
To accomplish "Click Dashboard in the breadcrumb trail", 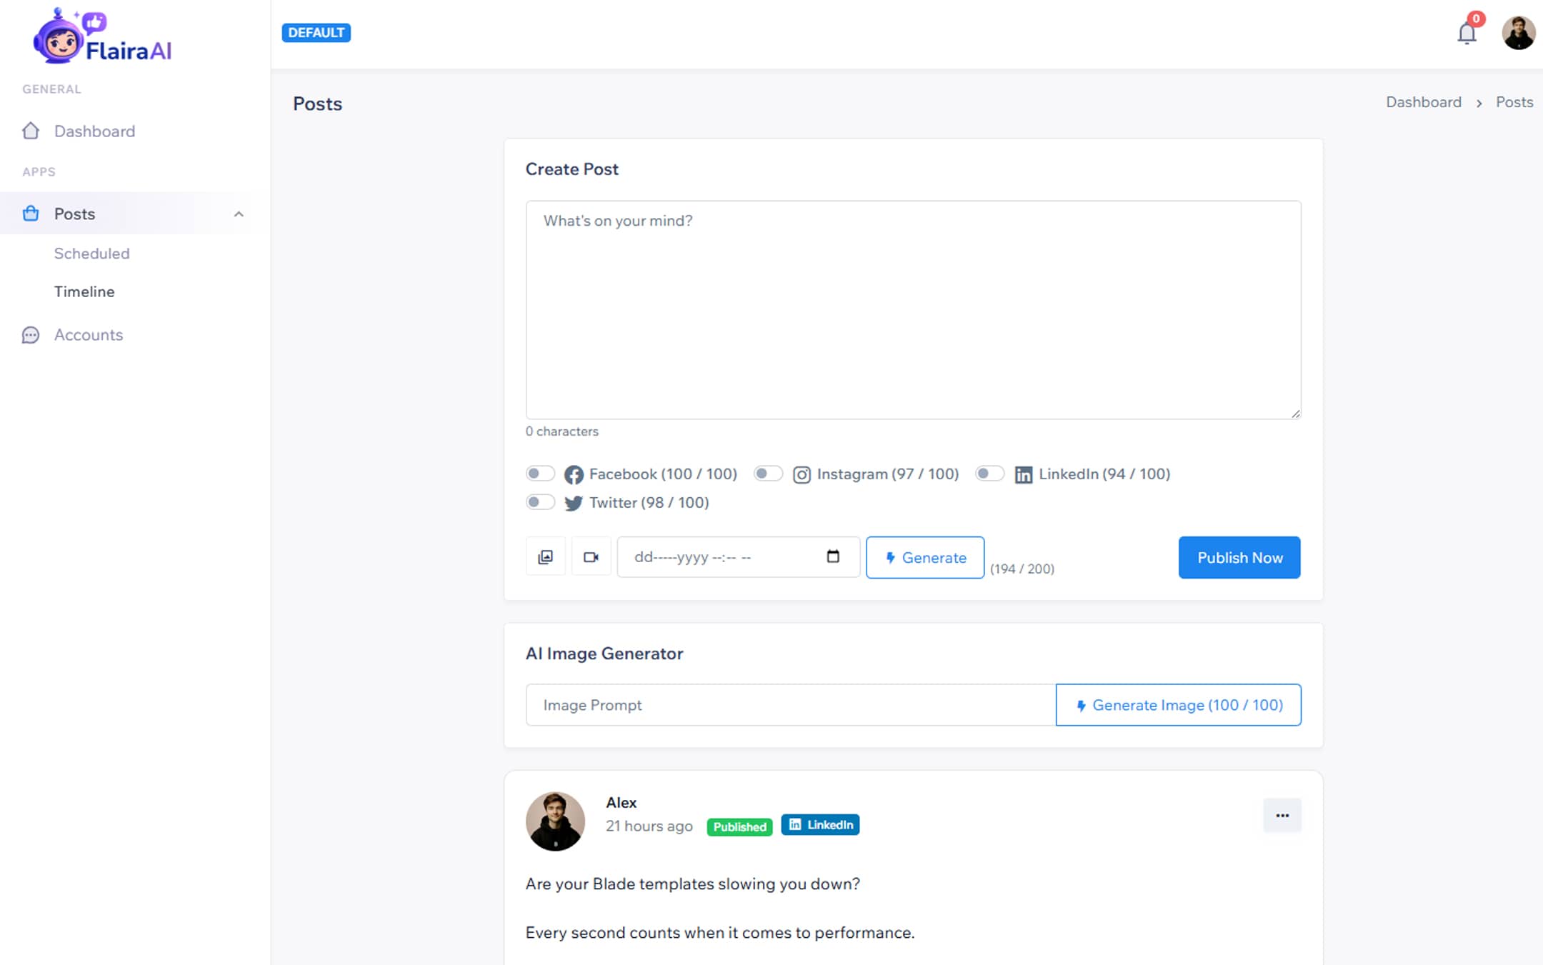I will (1423, 101).
